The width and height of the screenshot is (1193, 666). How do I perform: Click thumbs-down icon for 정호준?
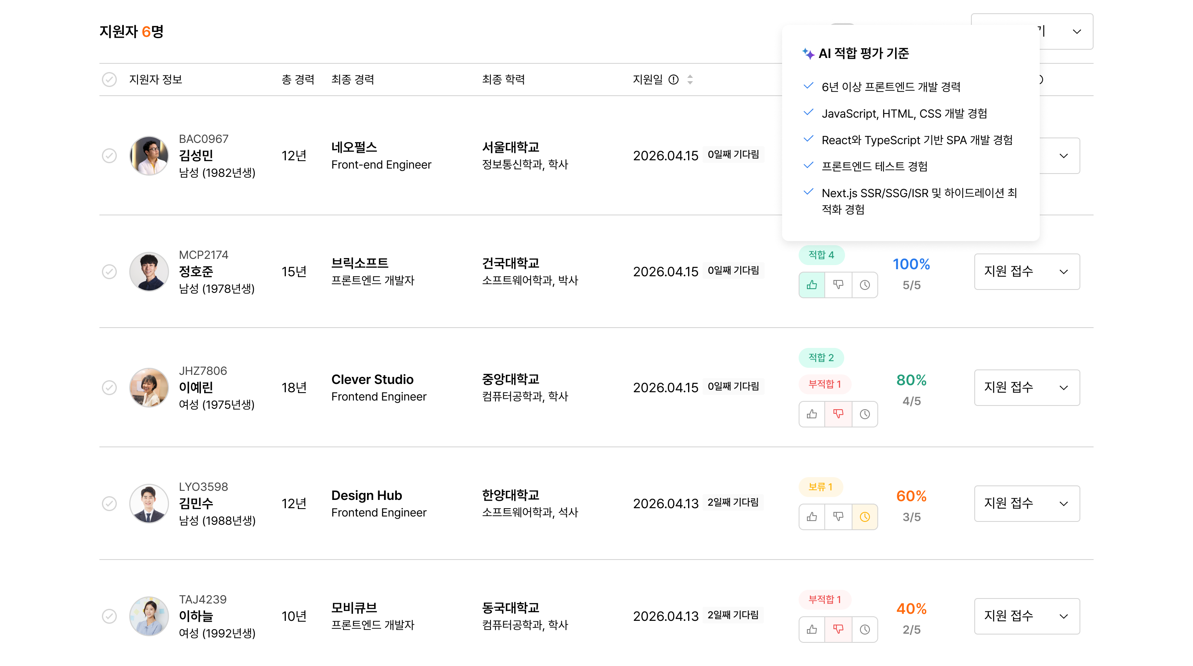point(838,285)
